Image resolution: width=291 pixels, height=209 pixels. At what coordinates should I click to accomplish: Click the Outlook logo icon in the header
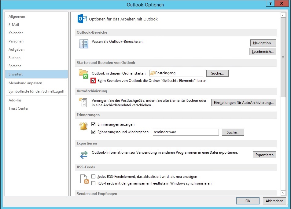tap(82, 19)
